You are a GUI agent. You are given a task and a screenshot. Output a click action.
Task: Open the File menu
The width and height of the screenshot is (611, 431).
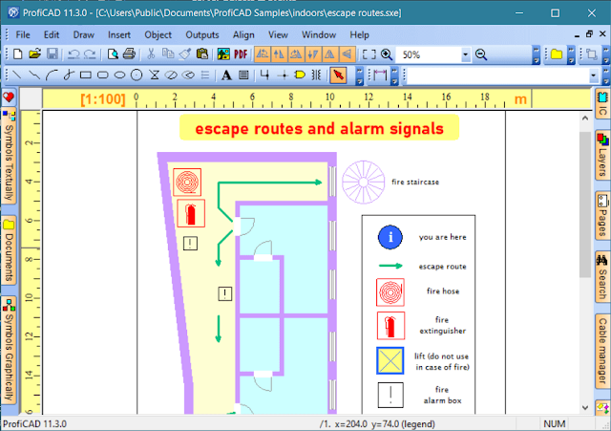[x=23, y=34]
